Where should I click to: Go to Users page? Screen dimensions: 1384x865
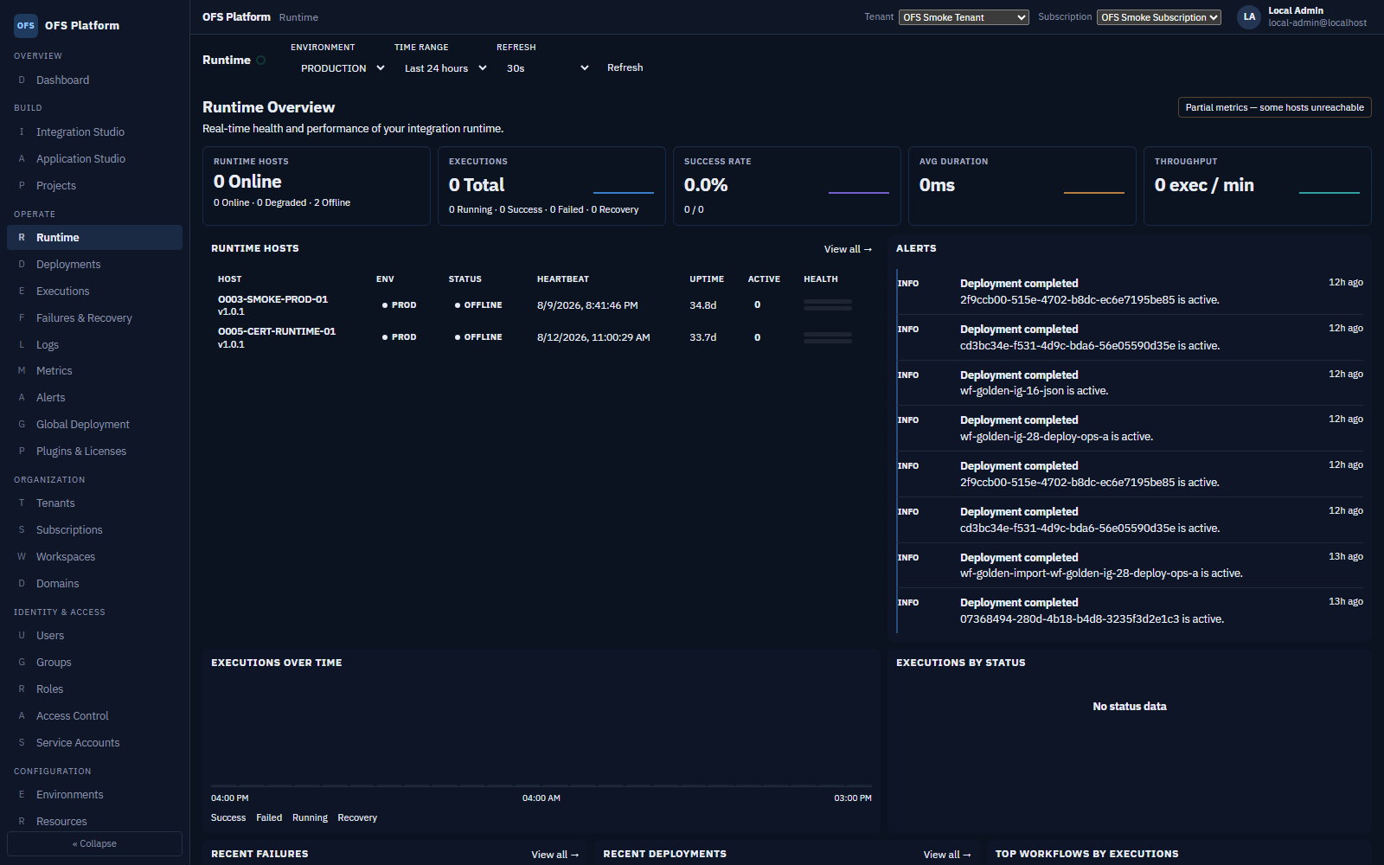click(95, 636)
